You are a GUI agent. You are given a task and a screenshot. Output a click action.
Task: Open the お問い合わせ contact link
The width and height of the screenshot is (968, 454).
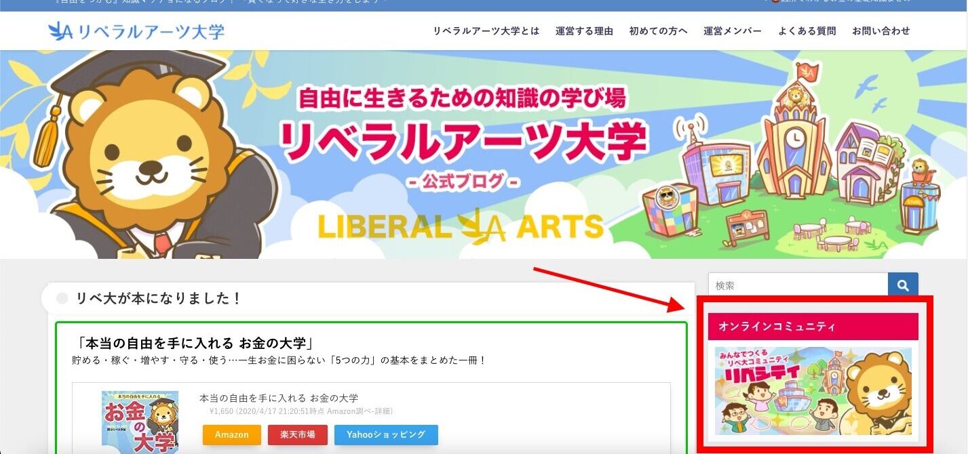(881, 31)
